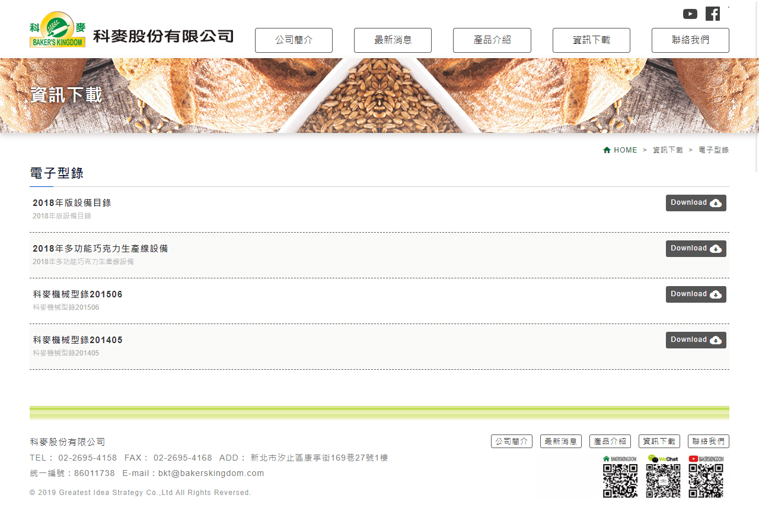Click the email bkt@bakerskingdom.com
The image size is (759, 514).
(211, 474)
